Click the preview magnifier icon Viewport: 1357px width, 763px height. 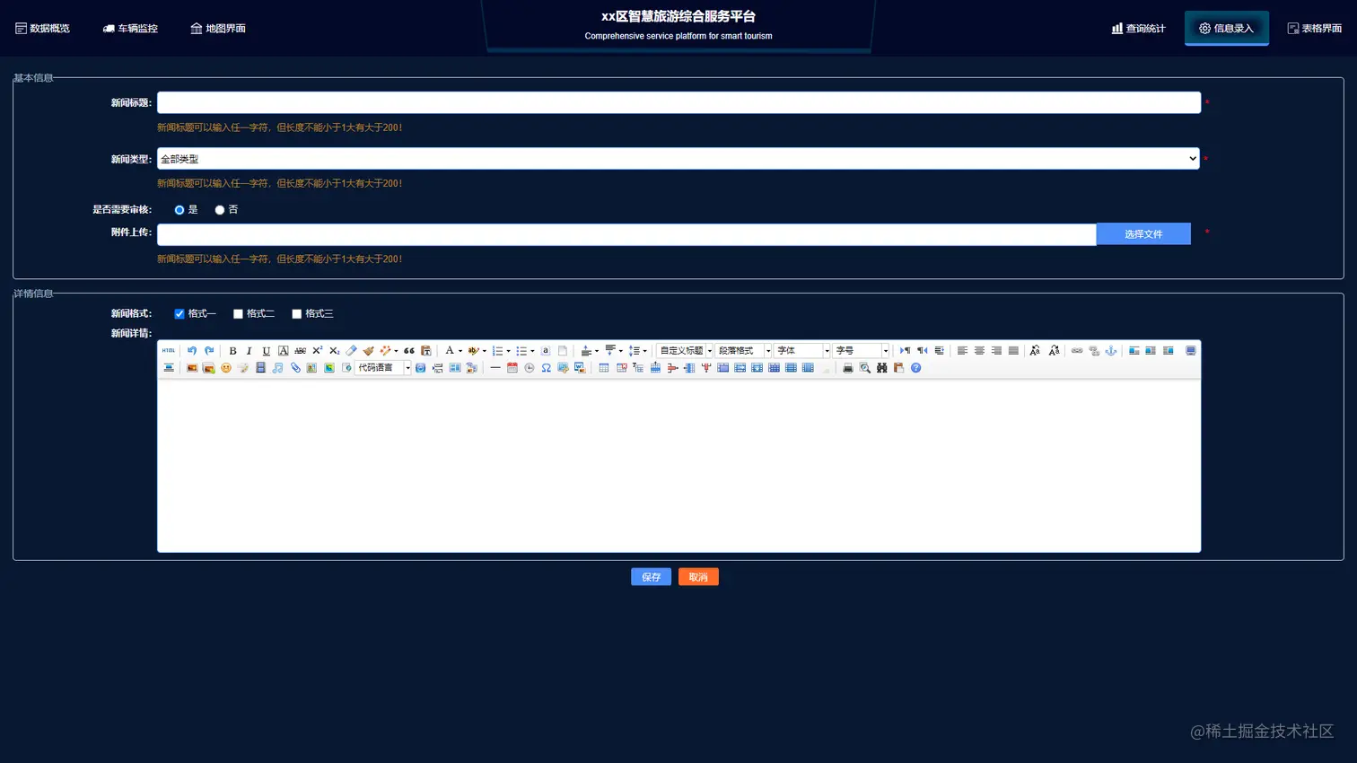click(865, 368)
